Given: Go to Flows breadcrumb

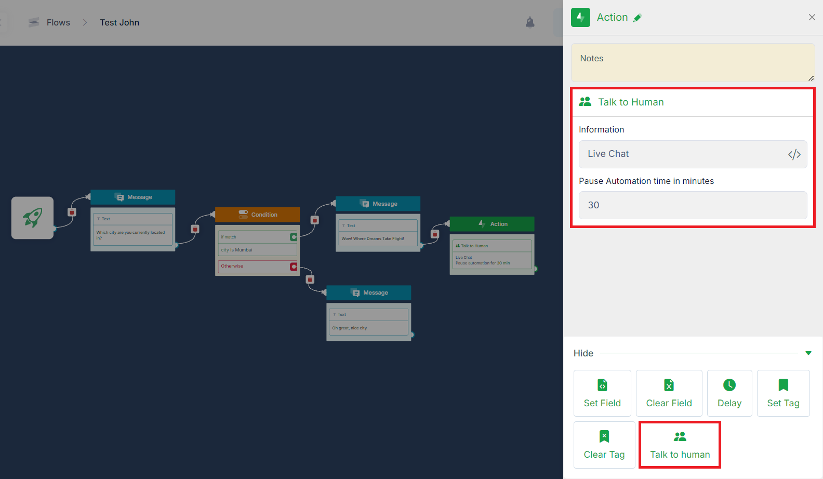Looking at the screenshot, I should (x=58, y=22).
